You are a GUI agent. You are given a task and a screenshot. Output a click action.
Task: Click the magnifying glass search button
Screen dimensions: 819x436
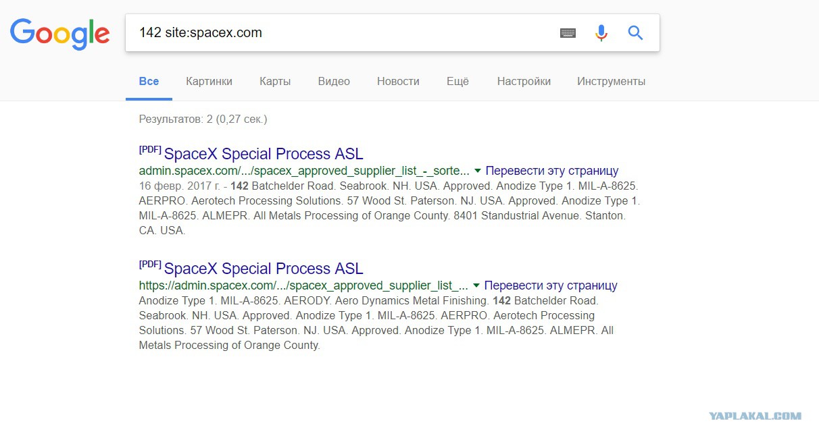635,32
